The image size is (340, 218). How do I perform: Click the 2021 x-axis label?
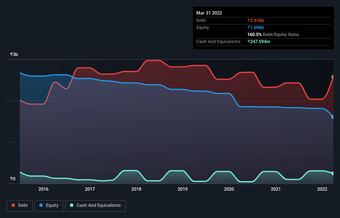click(275, 189)
